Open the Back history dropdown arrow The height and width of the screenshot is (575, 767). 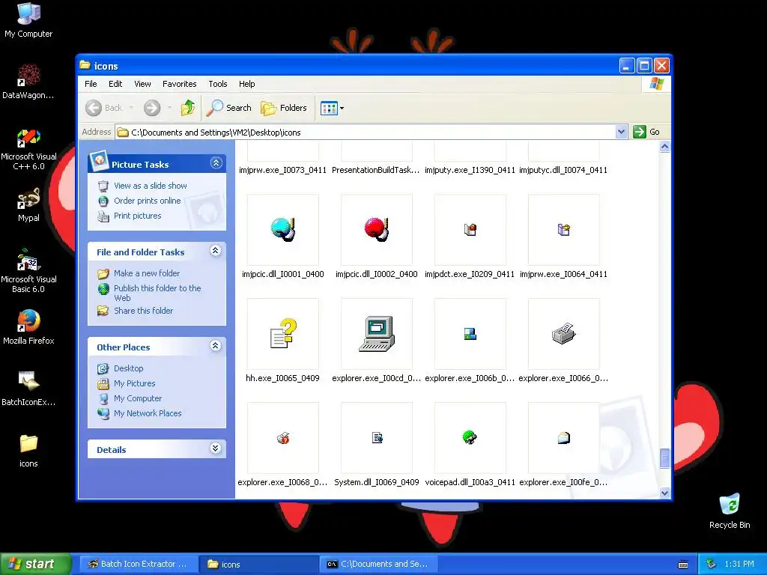[x=131, y=108]
